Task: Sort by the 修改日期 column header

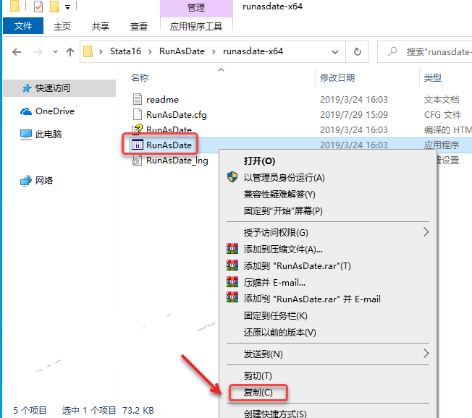Action: (x=337, y=78)
